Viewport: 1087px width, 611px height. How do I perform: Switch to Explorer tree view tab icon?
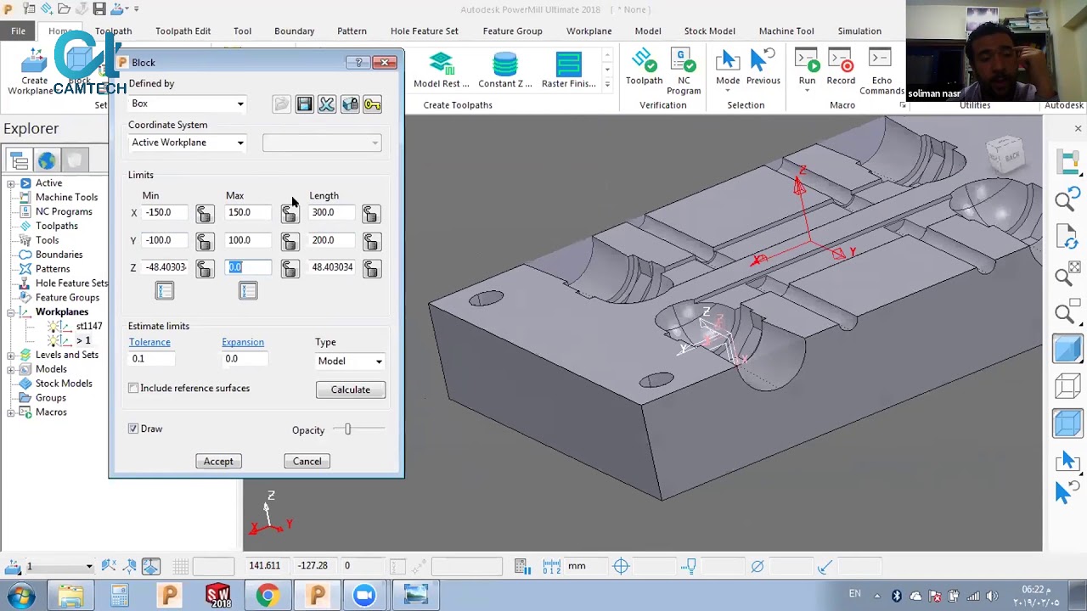(x=19, y=160)
